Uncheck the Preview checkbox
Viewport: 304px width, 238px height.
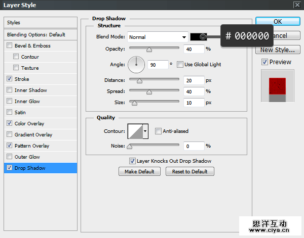point(264,62)
